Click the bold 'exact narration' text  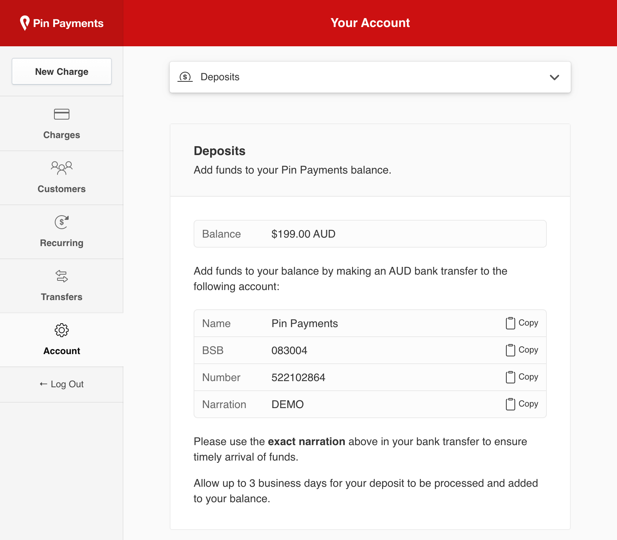pyautogui.click(x=307, y=441)
